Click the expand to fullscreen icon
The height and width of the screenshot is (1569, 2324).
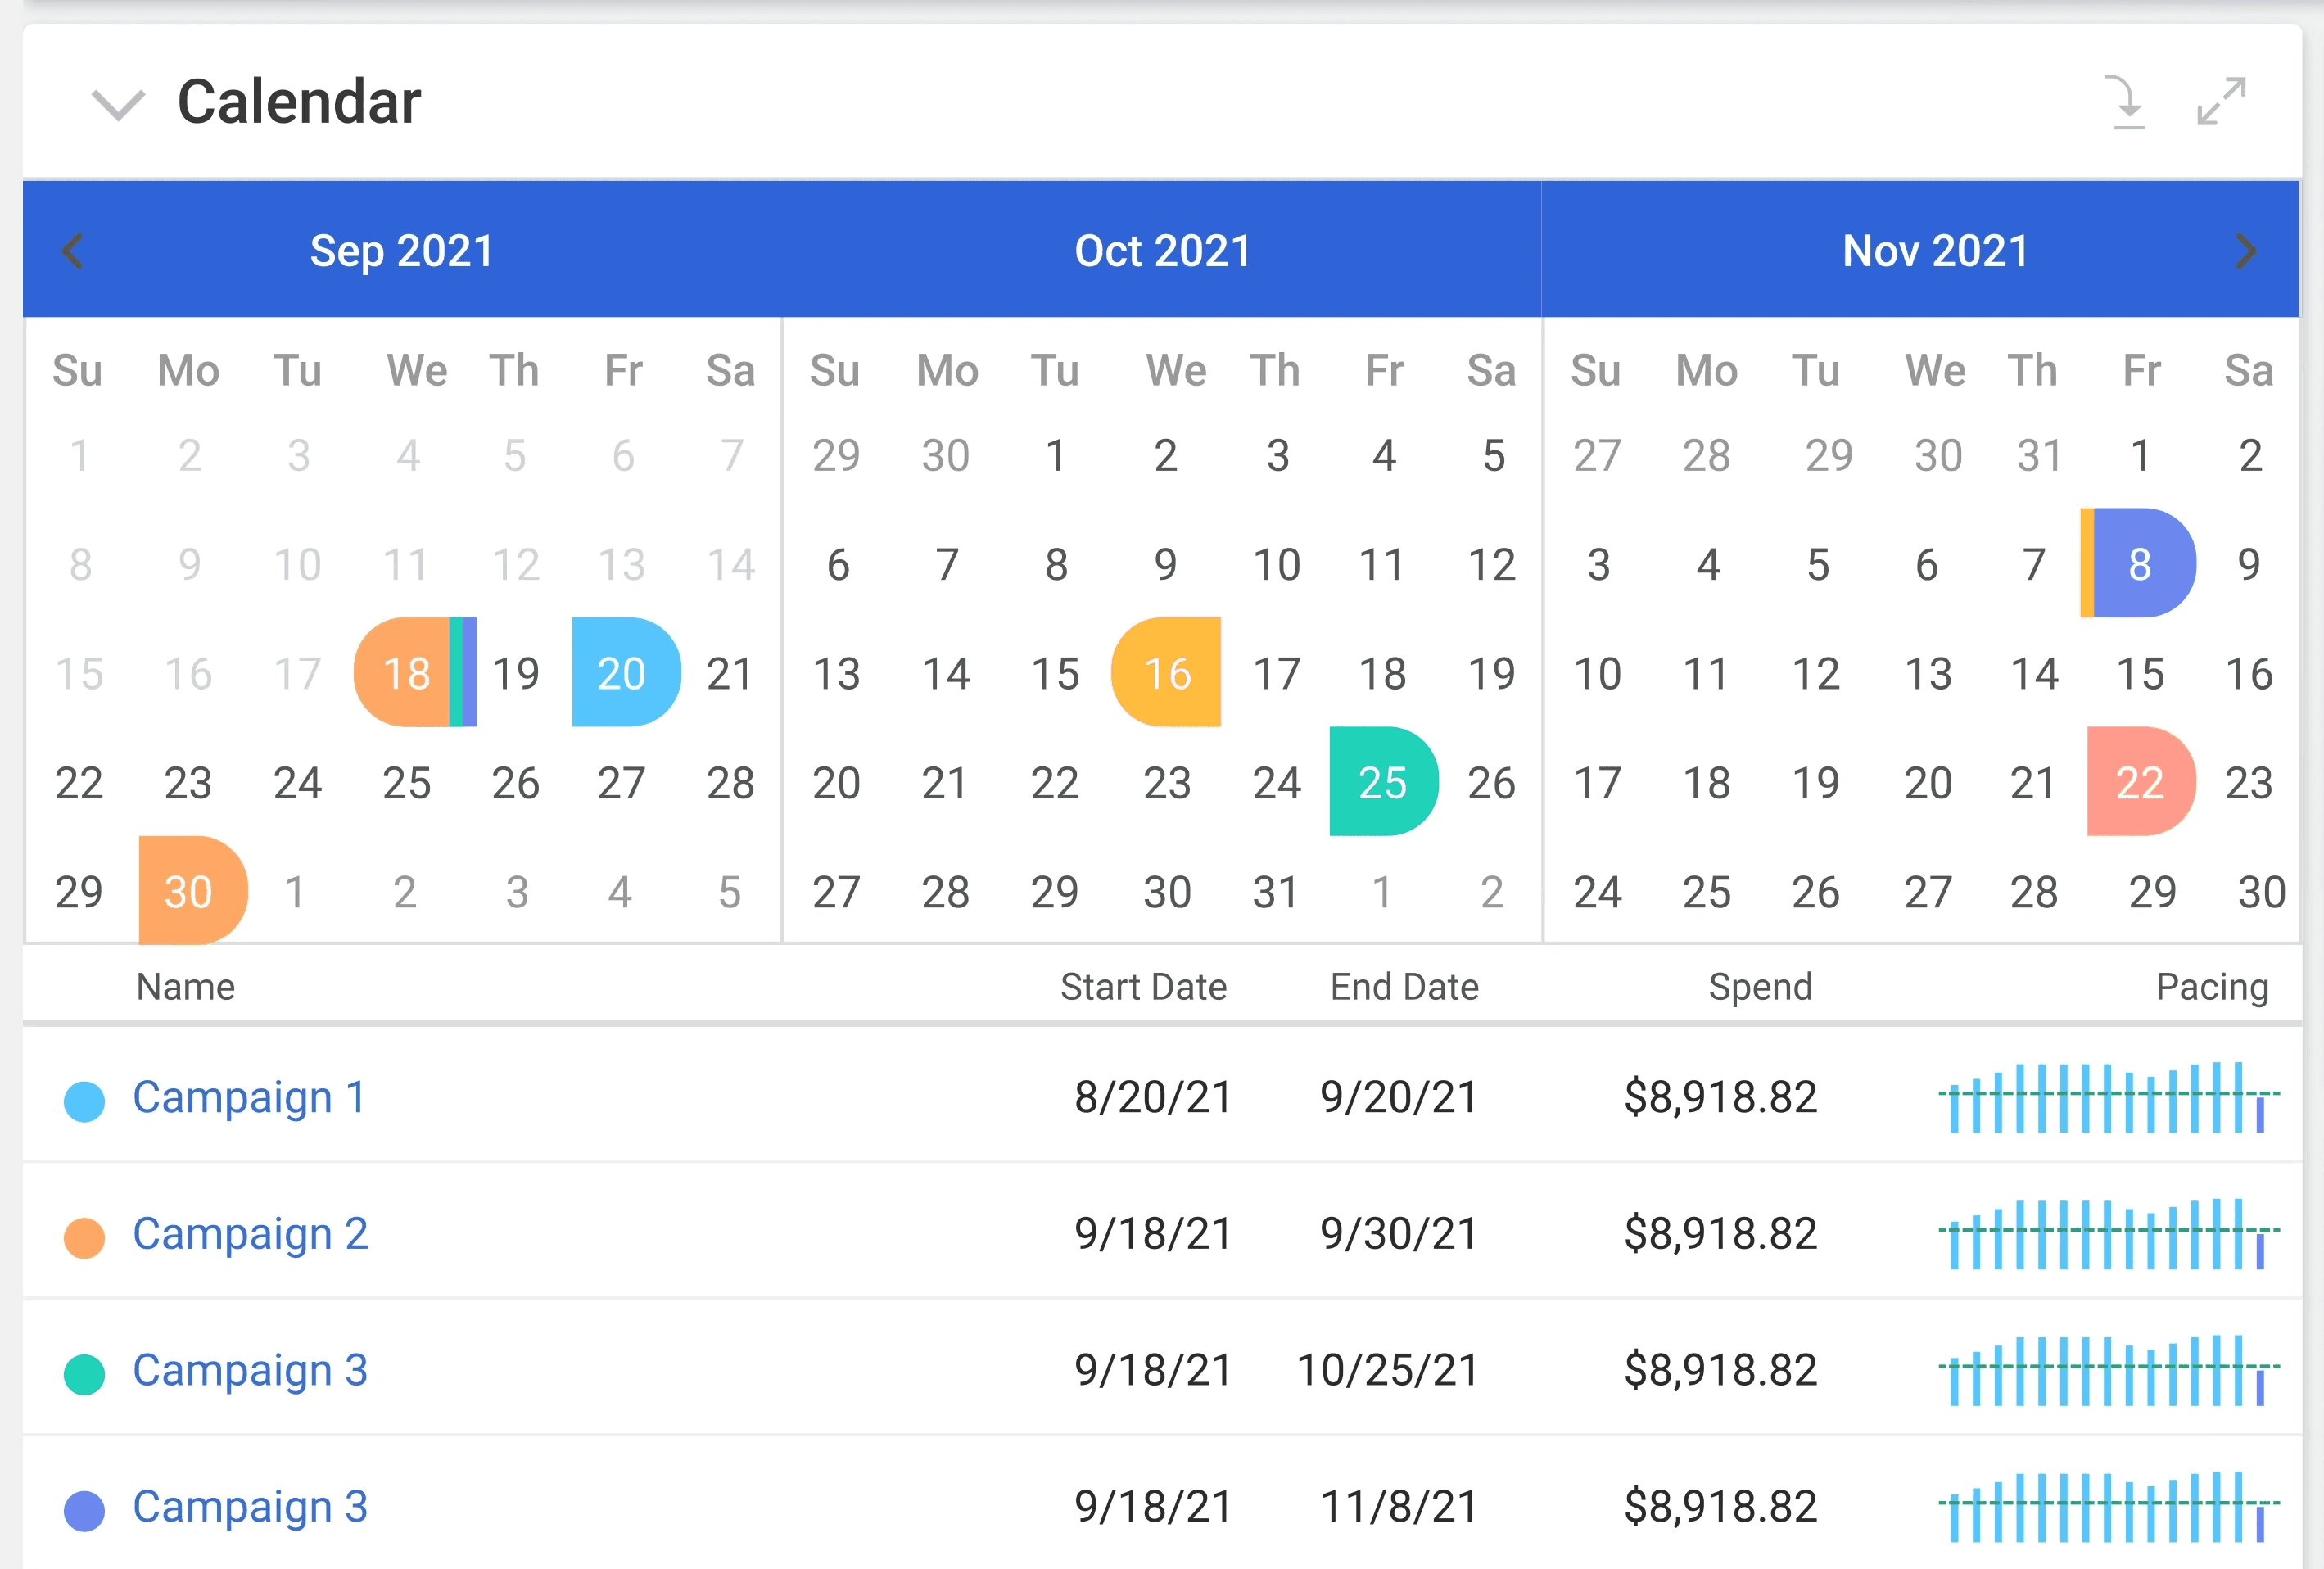pyautogui.click(x=2221, y=101)
